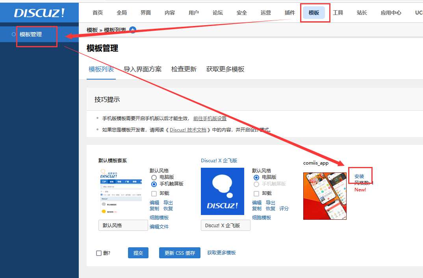Viewport: 423px width, 278px height.
Task: Click 导出 for Discuz! X 企飞版
Action: point(271,202)
